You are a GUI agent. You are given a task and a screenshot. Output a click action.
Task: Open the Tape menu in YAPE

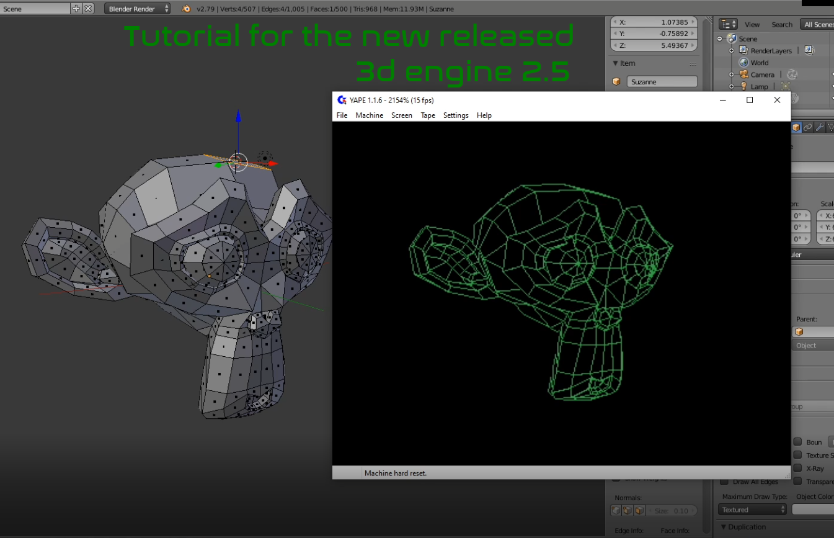click(x=428, y=115)
